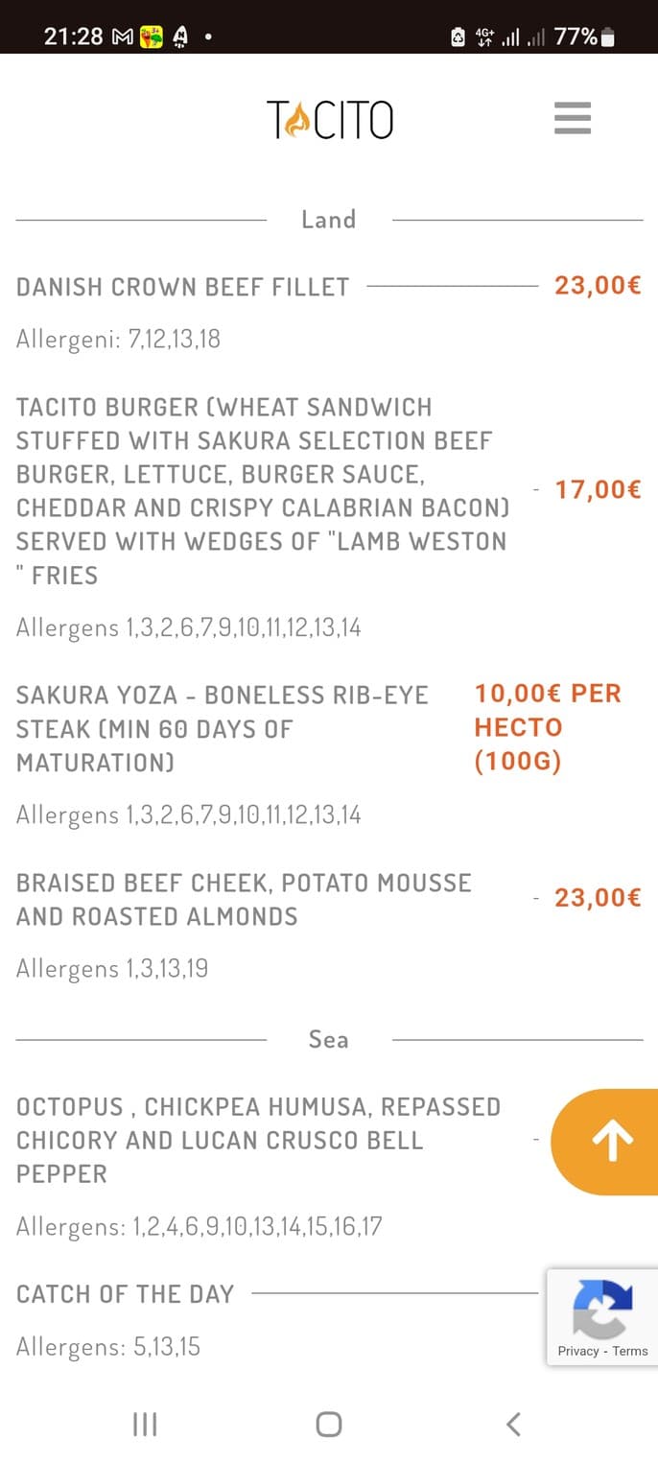The width and height of the screenshot is (658, 1464).
Task: Tap the 23,00€ price of beef fillet
Action: 597,285
